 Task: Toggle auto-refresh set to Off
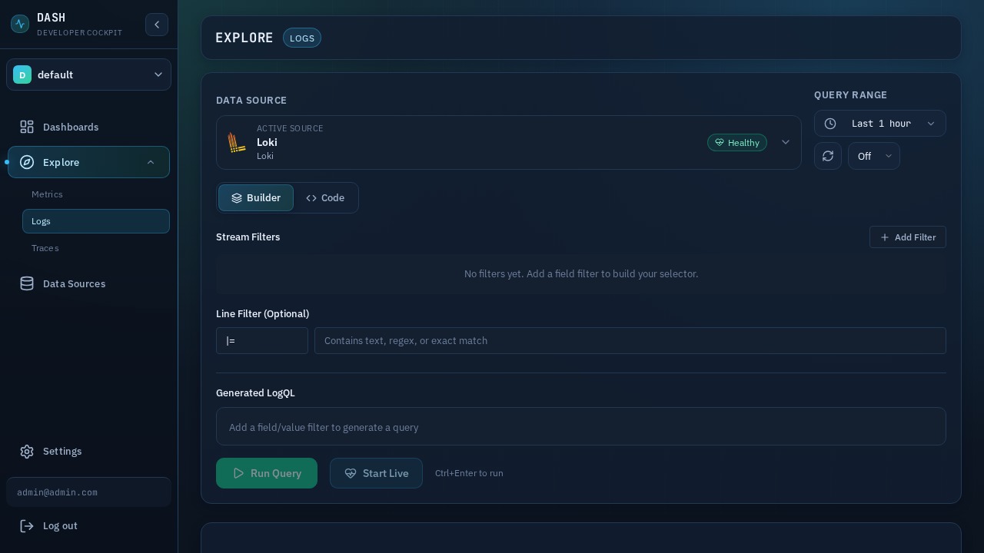click(x=873, y=156)
